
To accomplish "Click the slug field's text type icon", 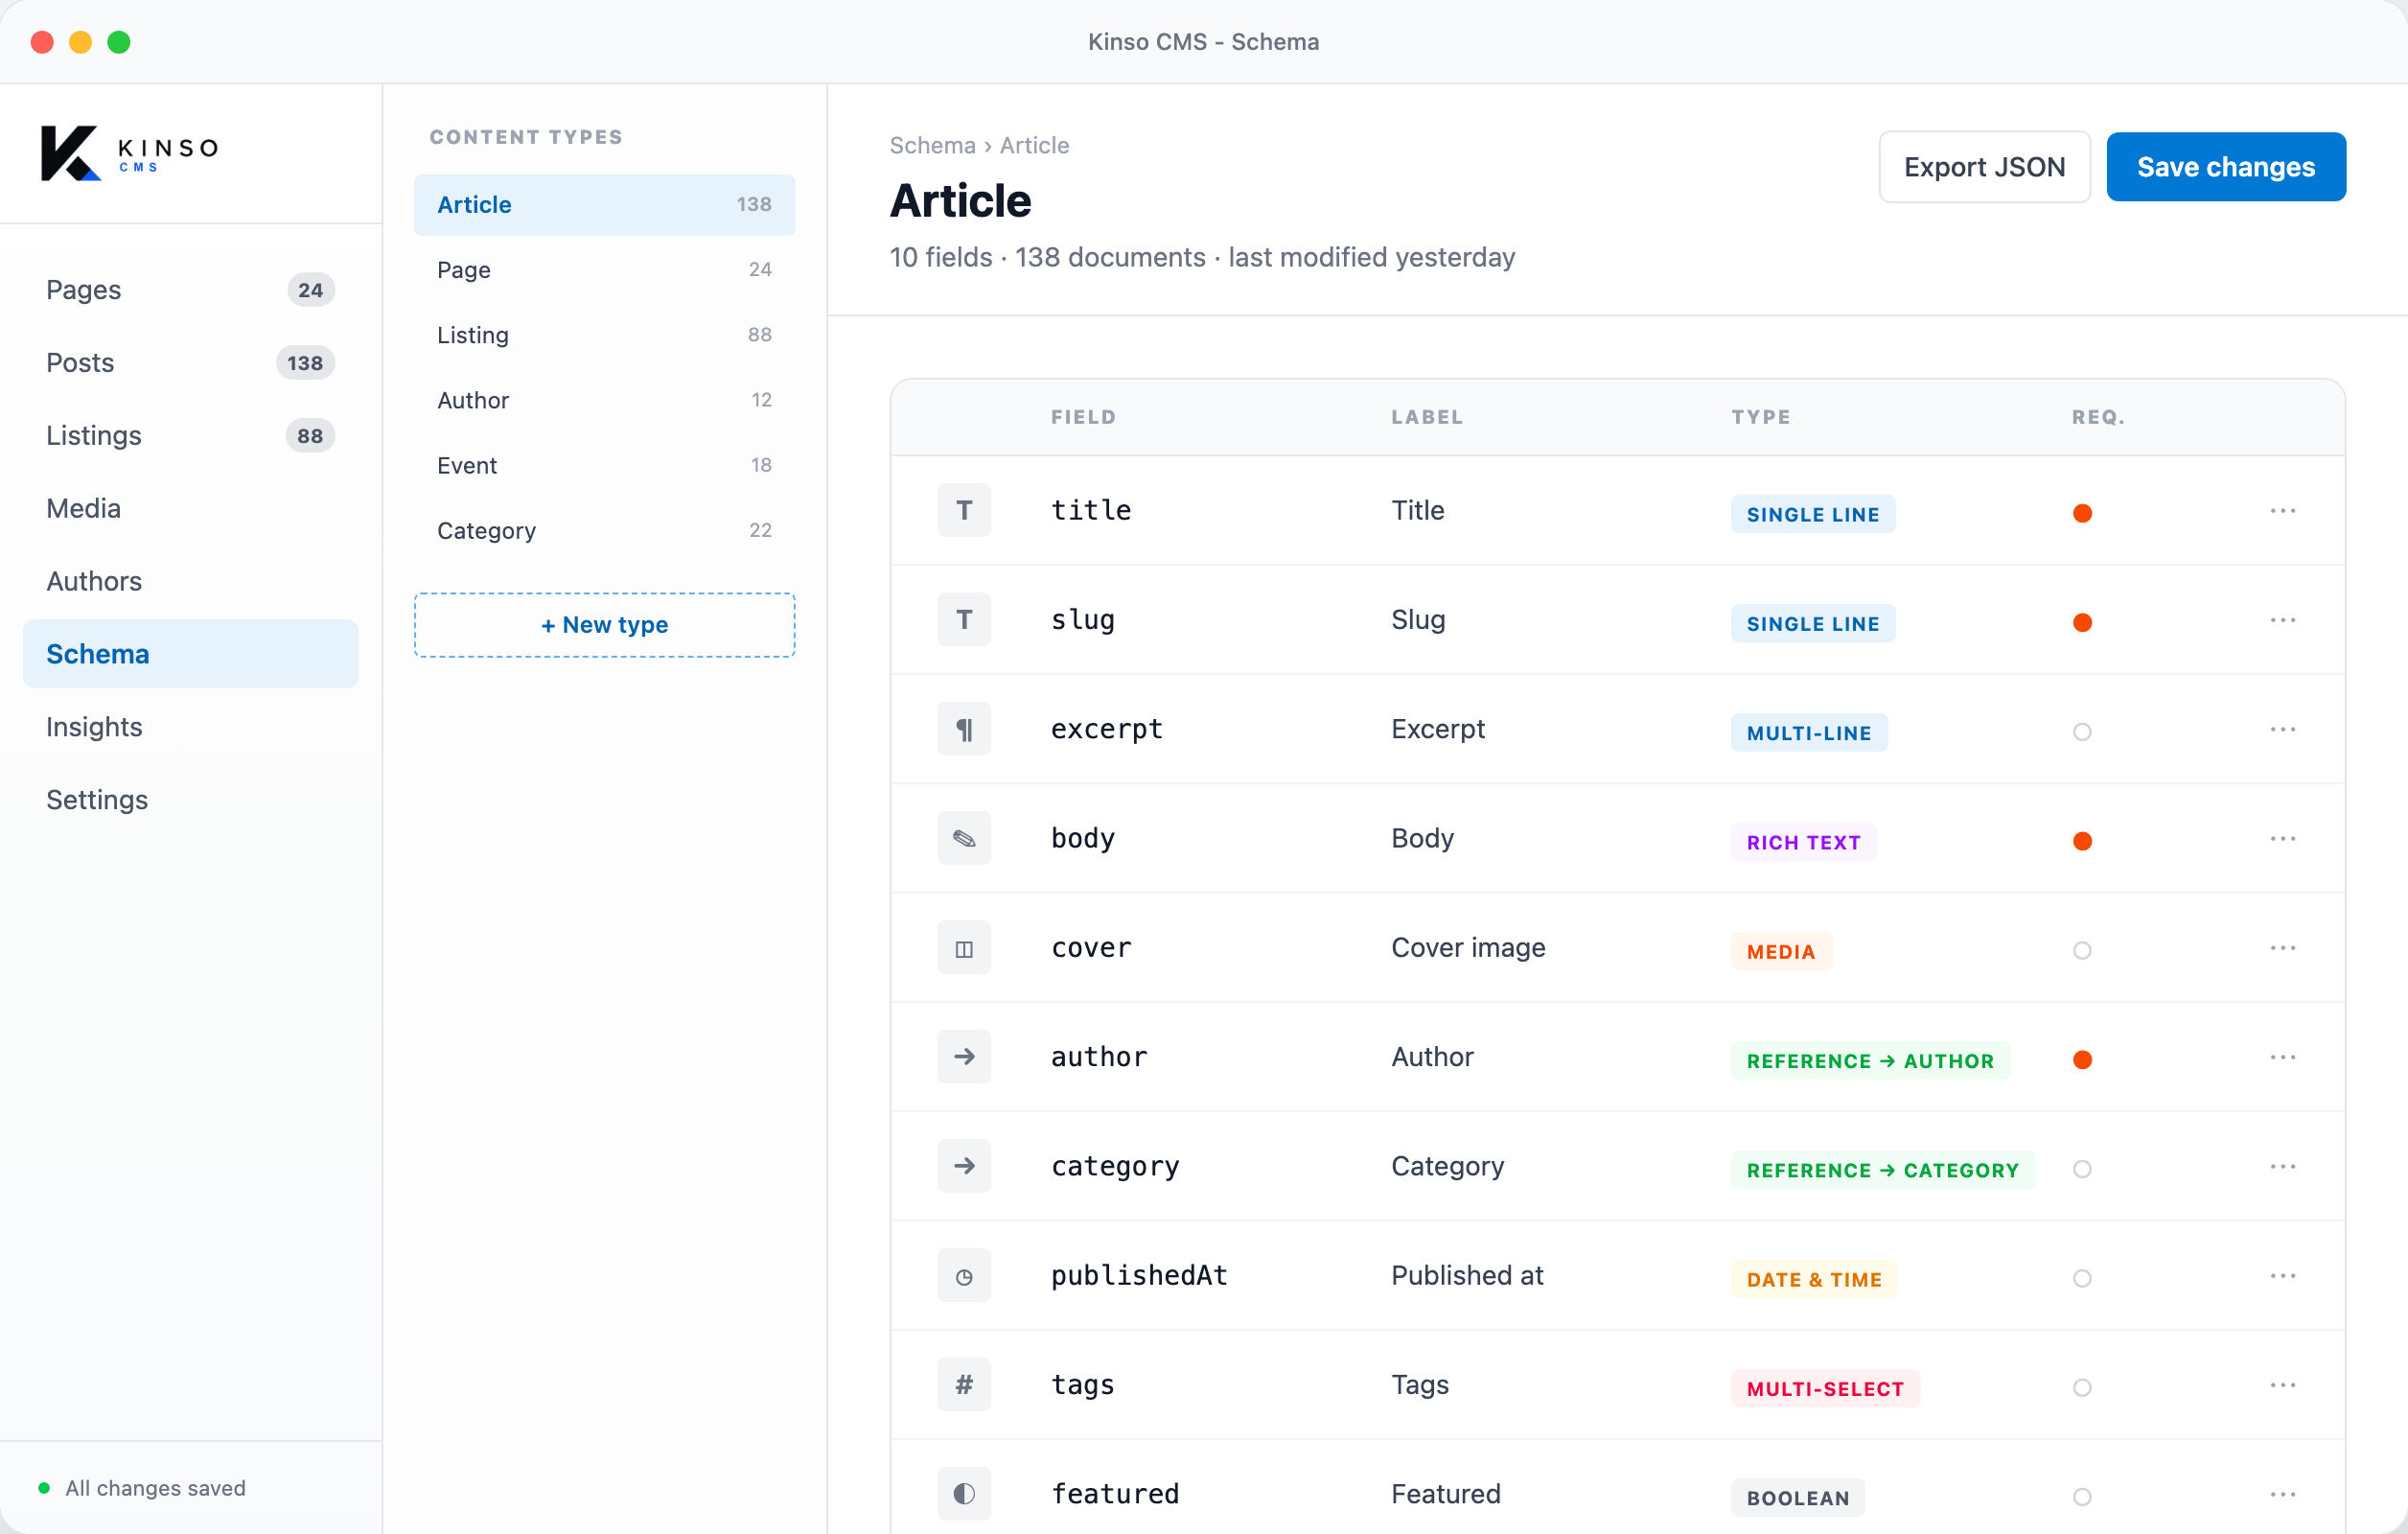I will click(964, 619).
